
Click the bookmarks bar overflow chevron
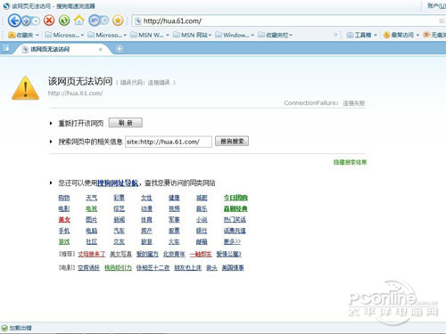click(x=335, y=35)
